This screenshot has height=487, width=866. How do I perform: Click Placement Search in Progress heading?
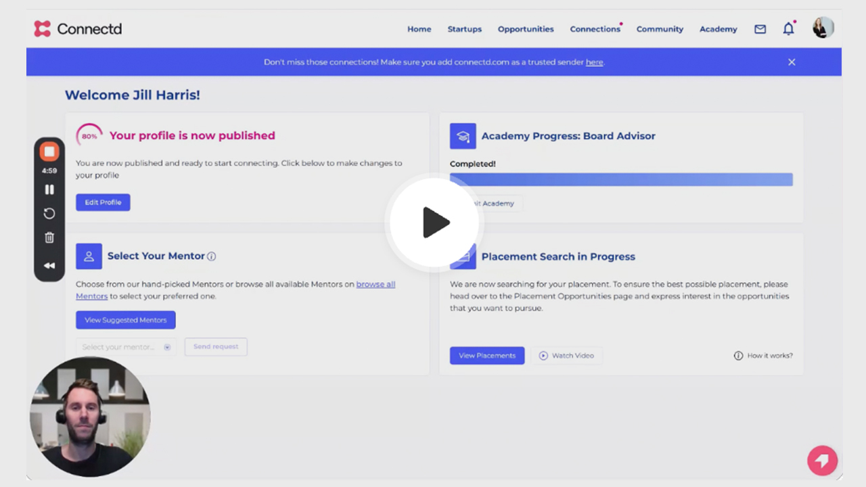(x=558, y=257)
